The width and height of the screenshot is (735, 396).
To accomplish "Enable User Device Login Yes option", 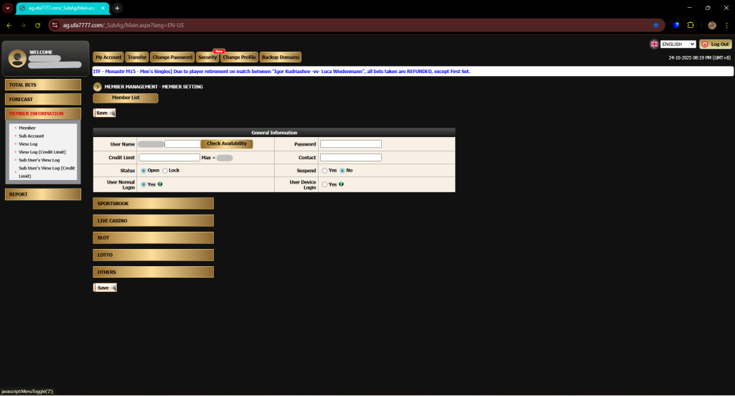I will click(324, 184).
